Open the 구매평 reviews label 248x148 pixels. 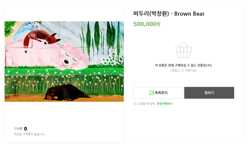click(18, 129)
